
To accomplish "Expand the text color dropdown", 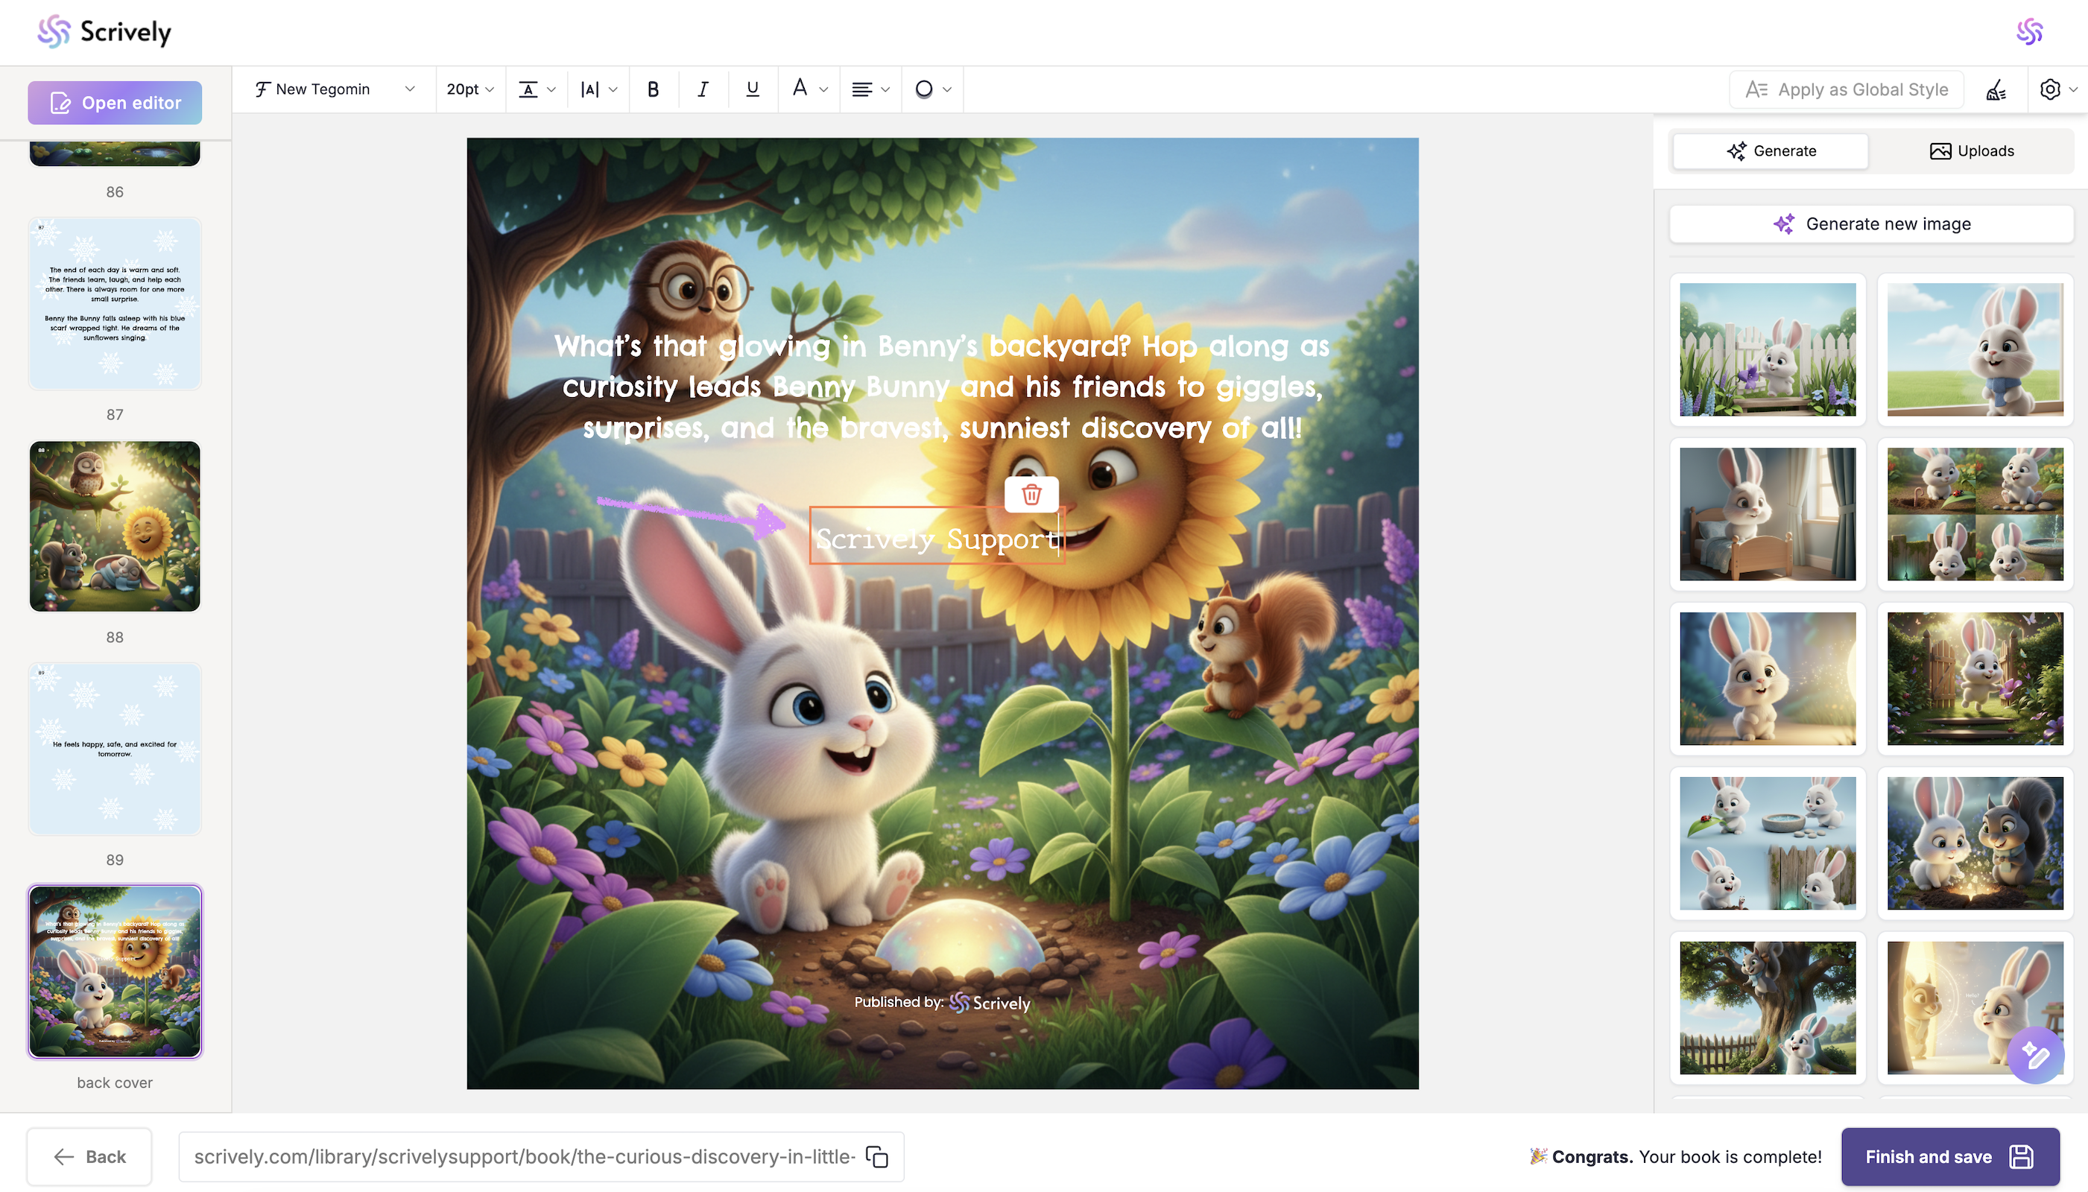I will (x=809, y=89).
